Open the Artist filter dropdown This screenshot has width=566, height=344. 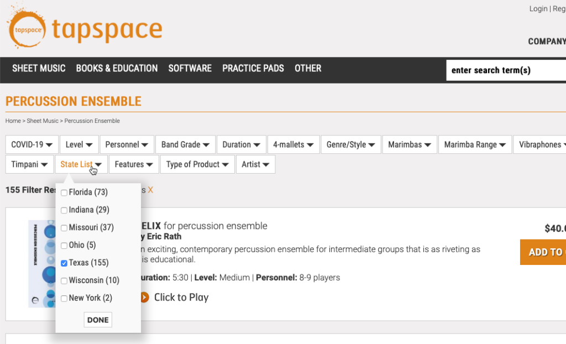point(255,164)
